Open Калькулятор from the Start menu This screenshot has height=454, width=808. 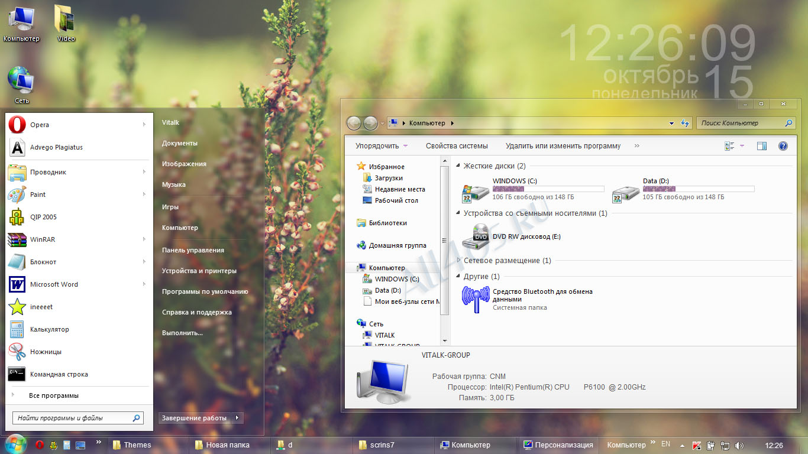(x=78, y=329)
